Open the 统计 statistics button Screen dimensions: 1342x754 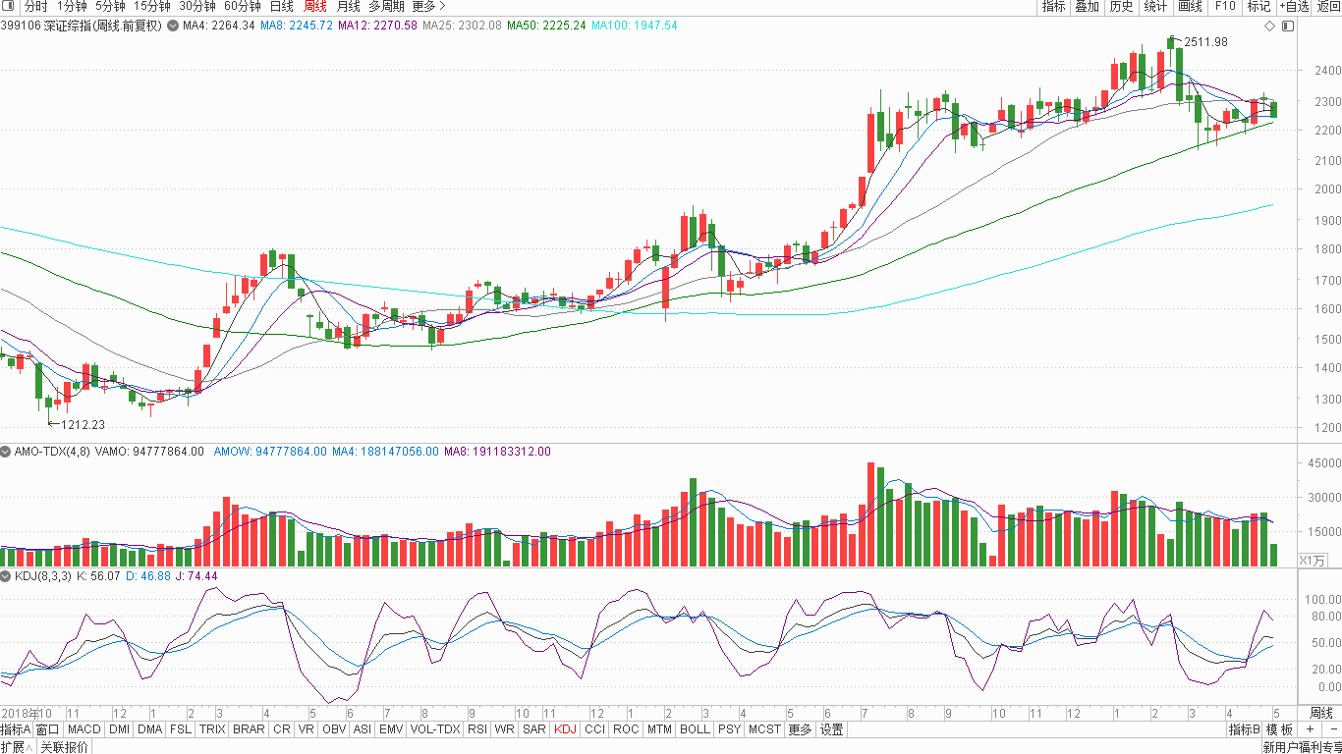click(1156, 6)
